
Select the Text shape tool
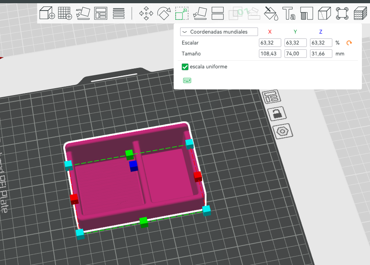[x=289, y=13]
